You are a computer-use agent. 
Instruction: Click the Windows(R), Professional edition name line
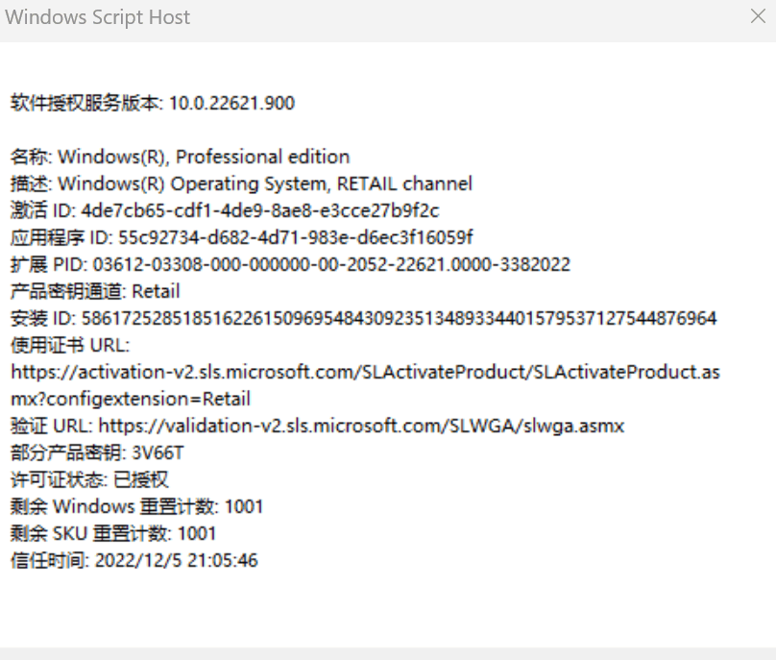[x=181, y=157]
